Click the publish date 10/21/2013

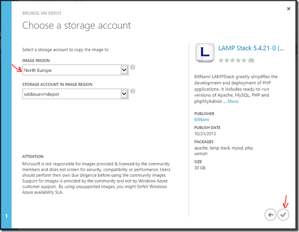click(x=205, y=134)
